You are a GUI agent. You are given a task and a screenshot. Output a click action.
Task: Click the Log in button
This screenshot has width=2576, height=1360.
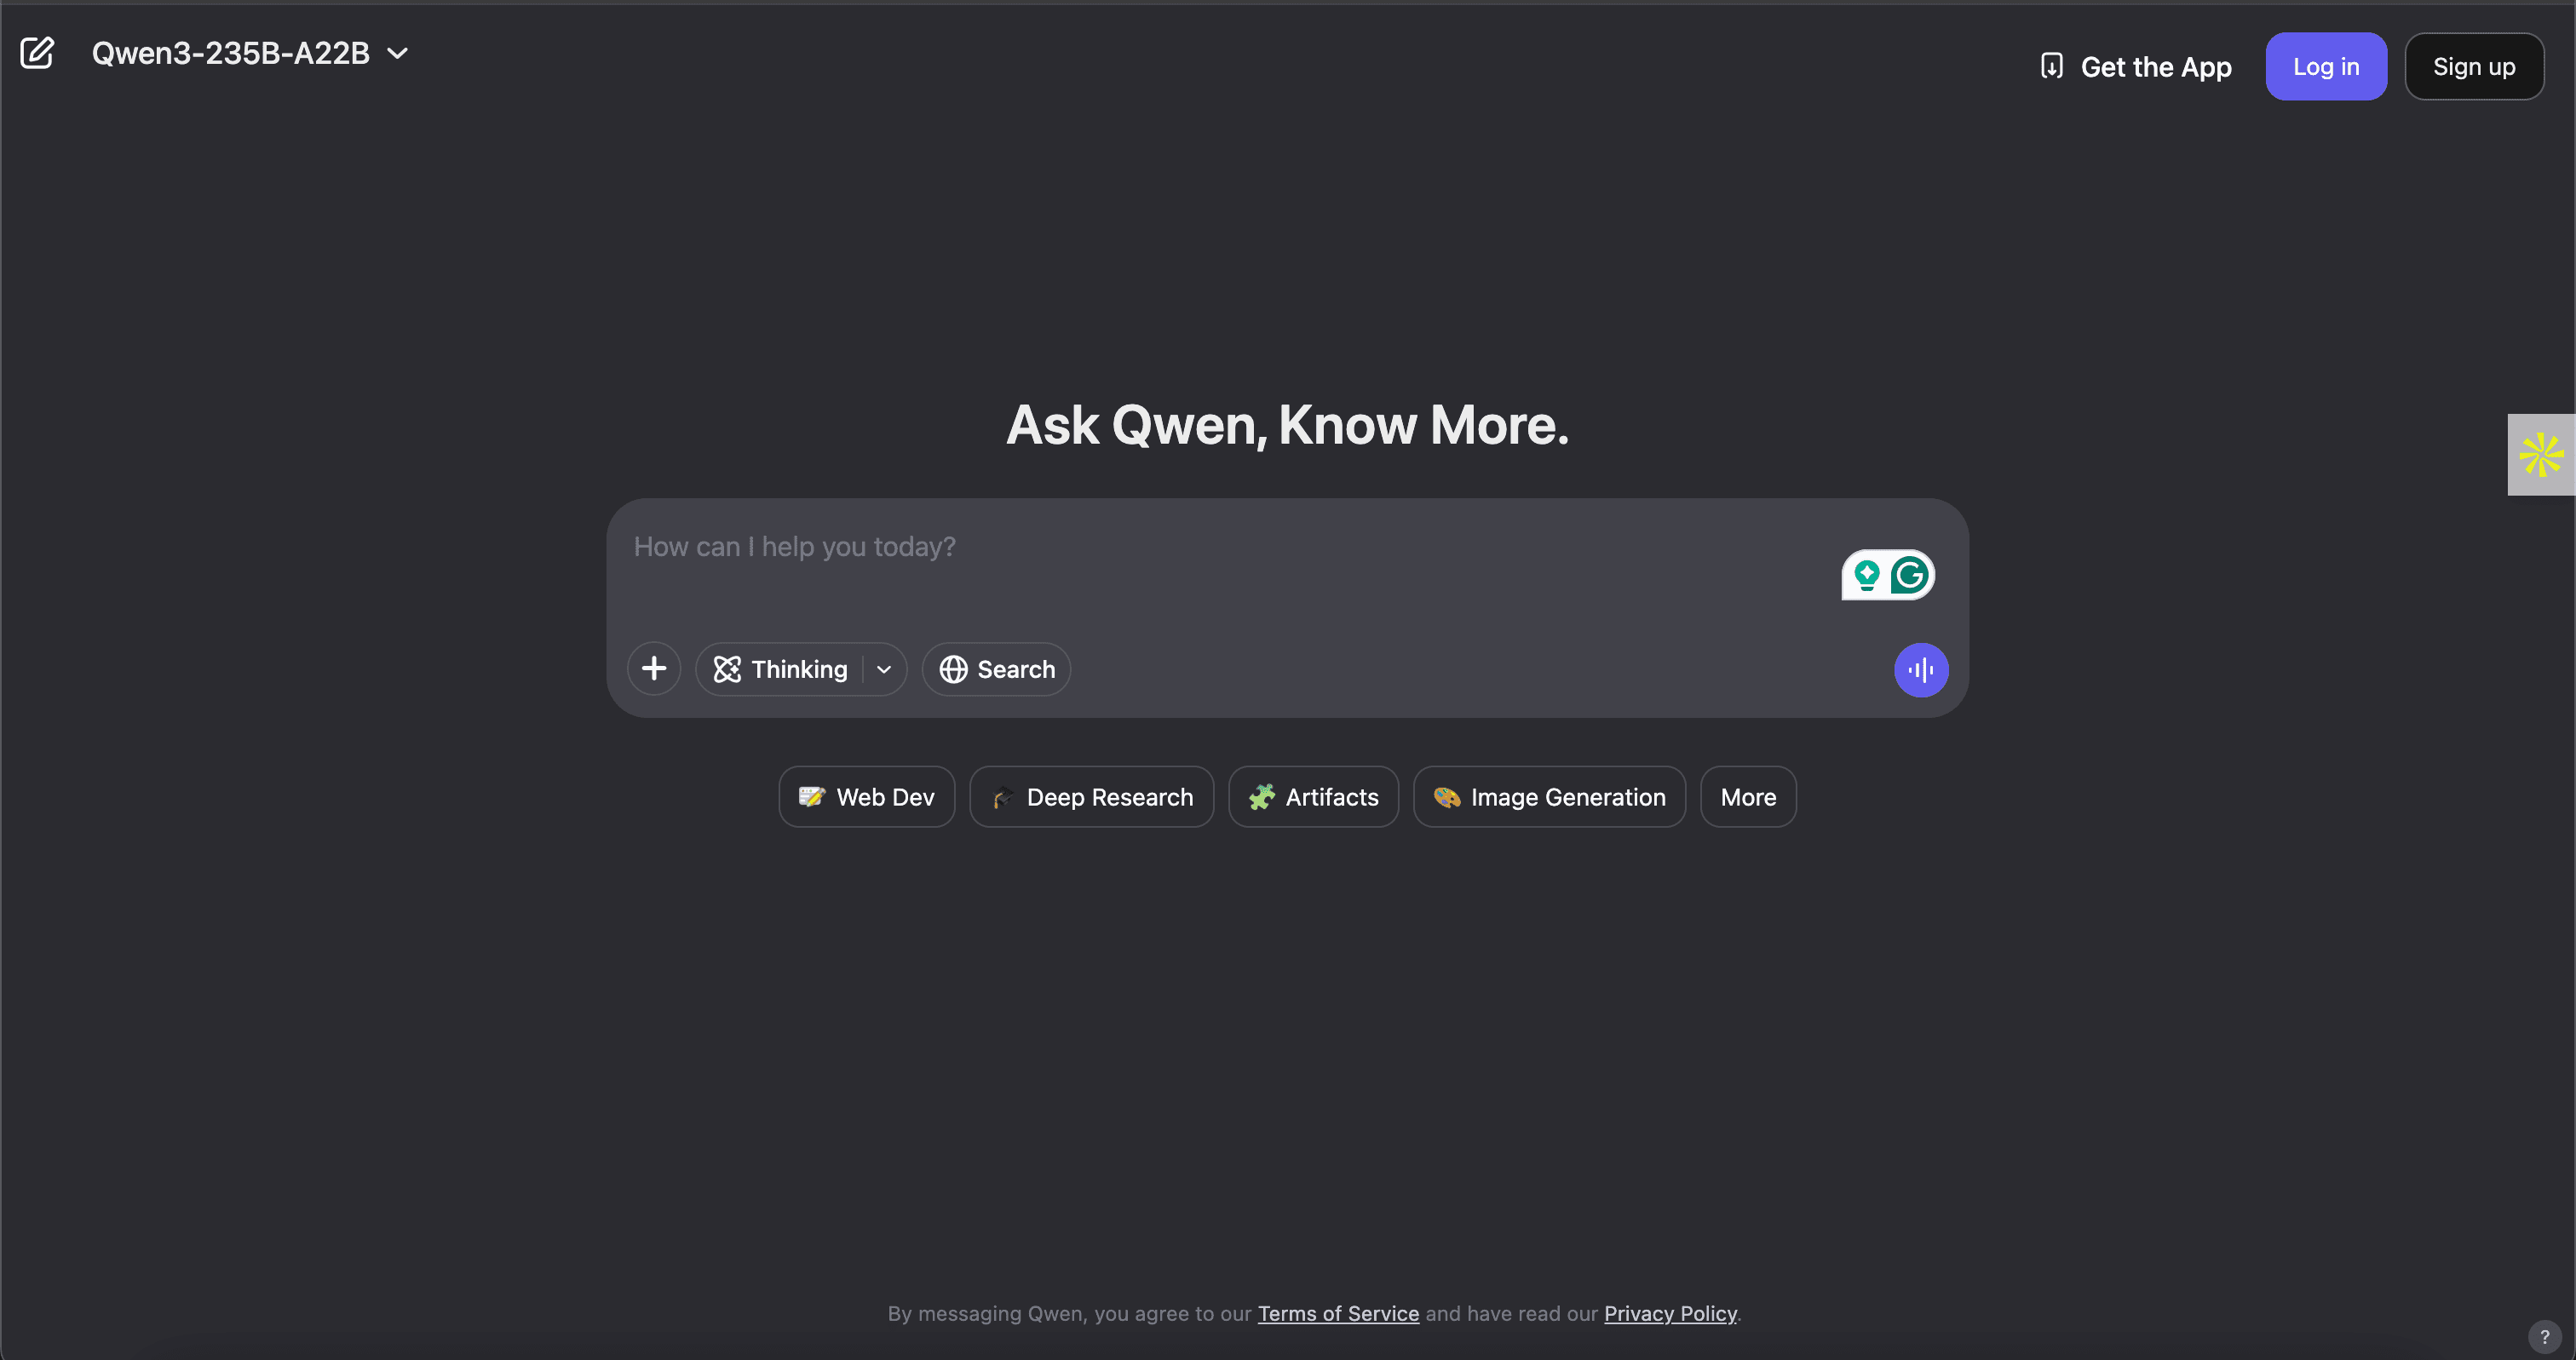click(x=2326, y=67)
